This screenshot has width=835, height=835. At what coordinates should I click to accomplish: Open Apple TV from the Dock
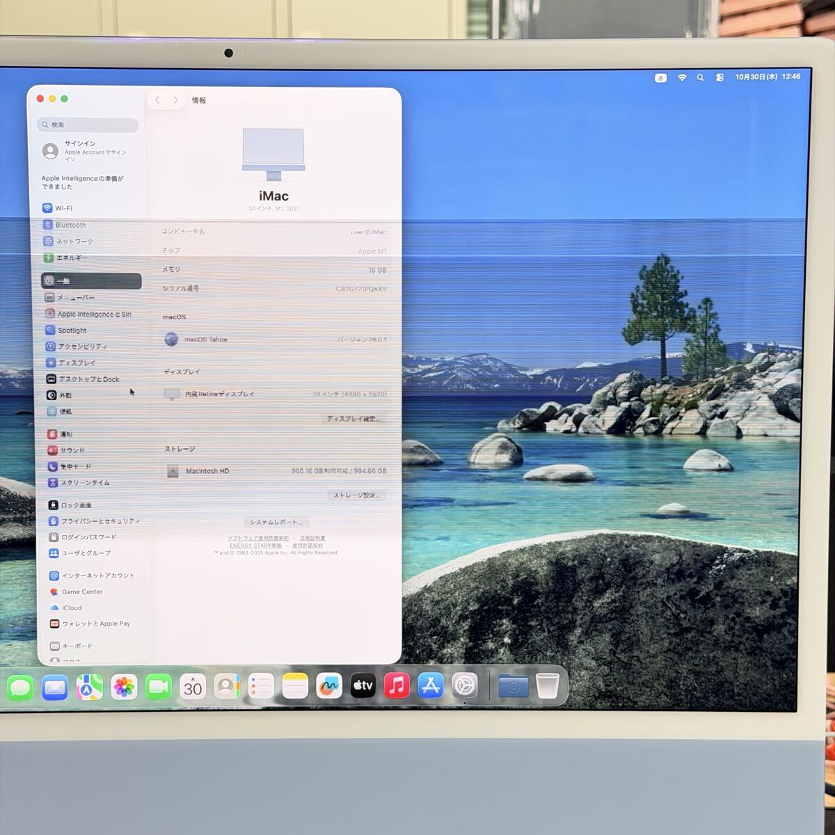coord(363,686)
